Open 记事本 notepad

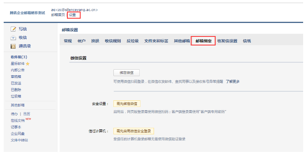pos(16,127)
